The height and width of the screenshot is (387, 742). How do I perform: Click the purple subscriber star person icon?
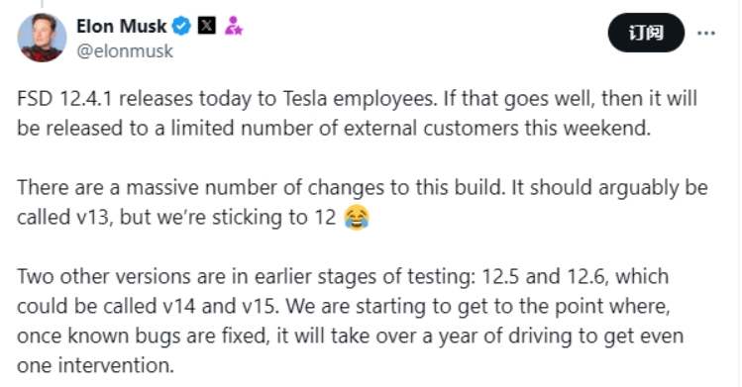tap(233, 26)
